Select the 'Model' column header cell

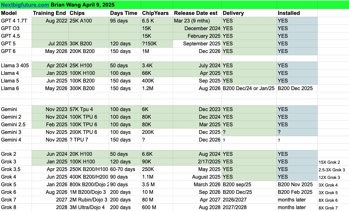click(16, 13)
